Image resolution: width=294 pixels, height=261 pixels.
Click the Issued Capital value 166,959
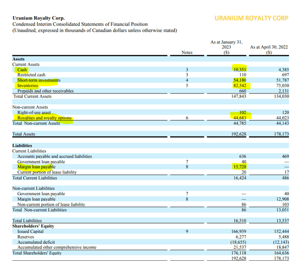point(239,232)
